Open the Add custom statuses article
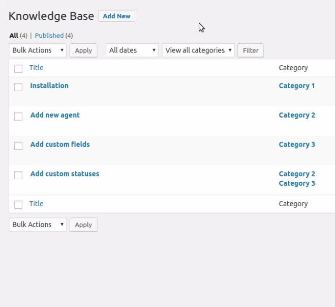The height and width of the screenshot is (307, 335). 65,174
